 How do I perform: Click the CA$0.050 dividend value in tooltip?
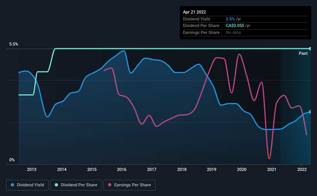235,26
